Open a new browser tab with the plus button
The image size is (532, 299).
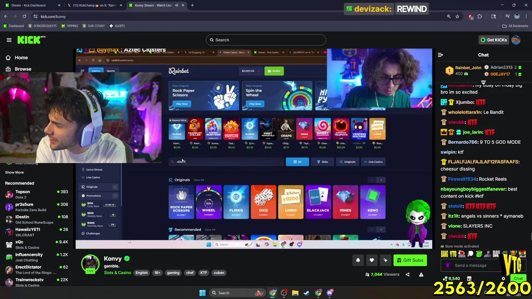click(192, 5)
